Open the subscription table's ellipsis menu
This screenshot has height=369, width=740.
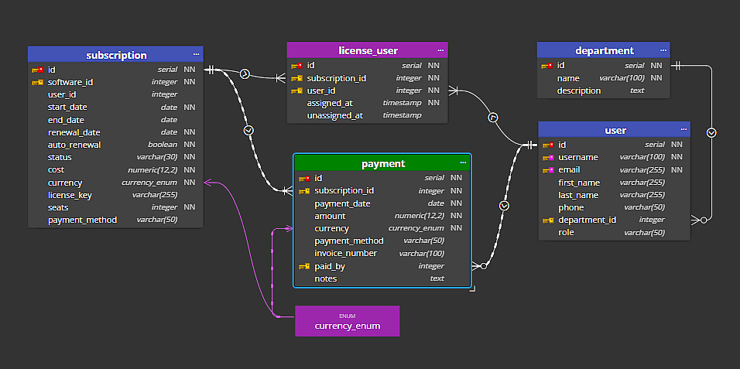[196, 54]
